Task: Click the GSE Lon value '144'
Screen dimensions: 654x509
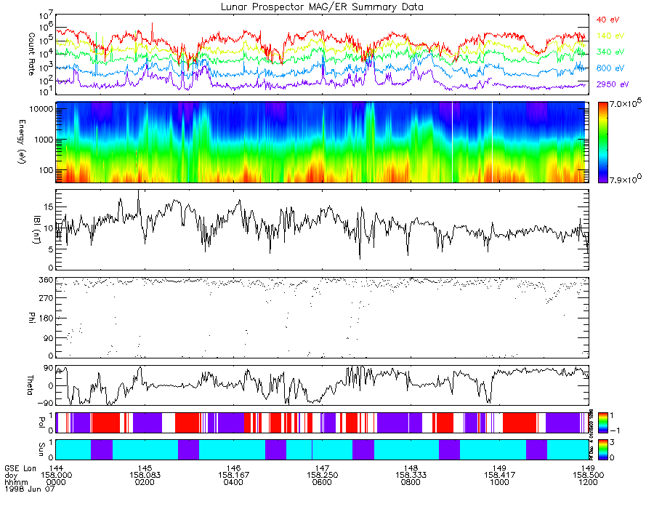Action: coord(56,468)
